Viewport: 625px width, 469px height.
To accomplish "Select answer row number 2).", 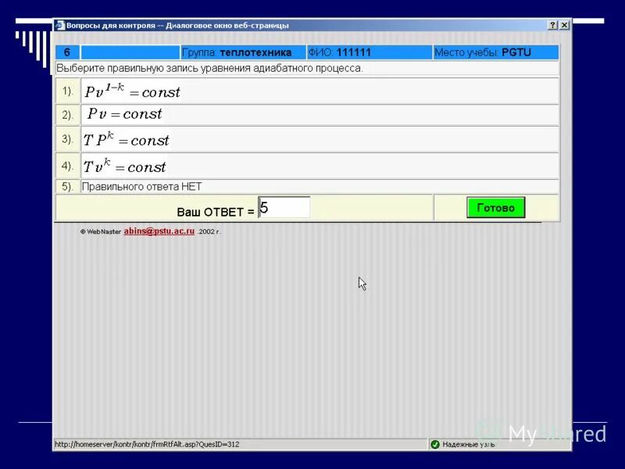I will [68, 115].
